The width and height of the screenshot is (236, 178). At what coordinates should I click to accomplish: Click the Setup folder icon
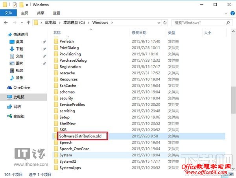[x=56, y=117]
